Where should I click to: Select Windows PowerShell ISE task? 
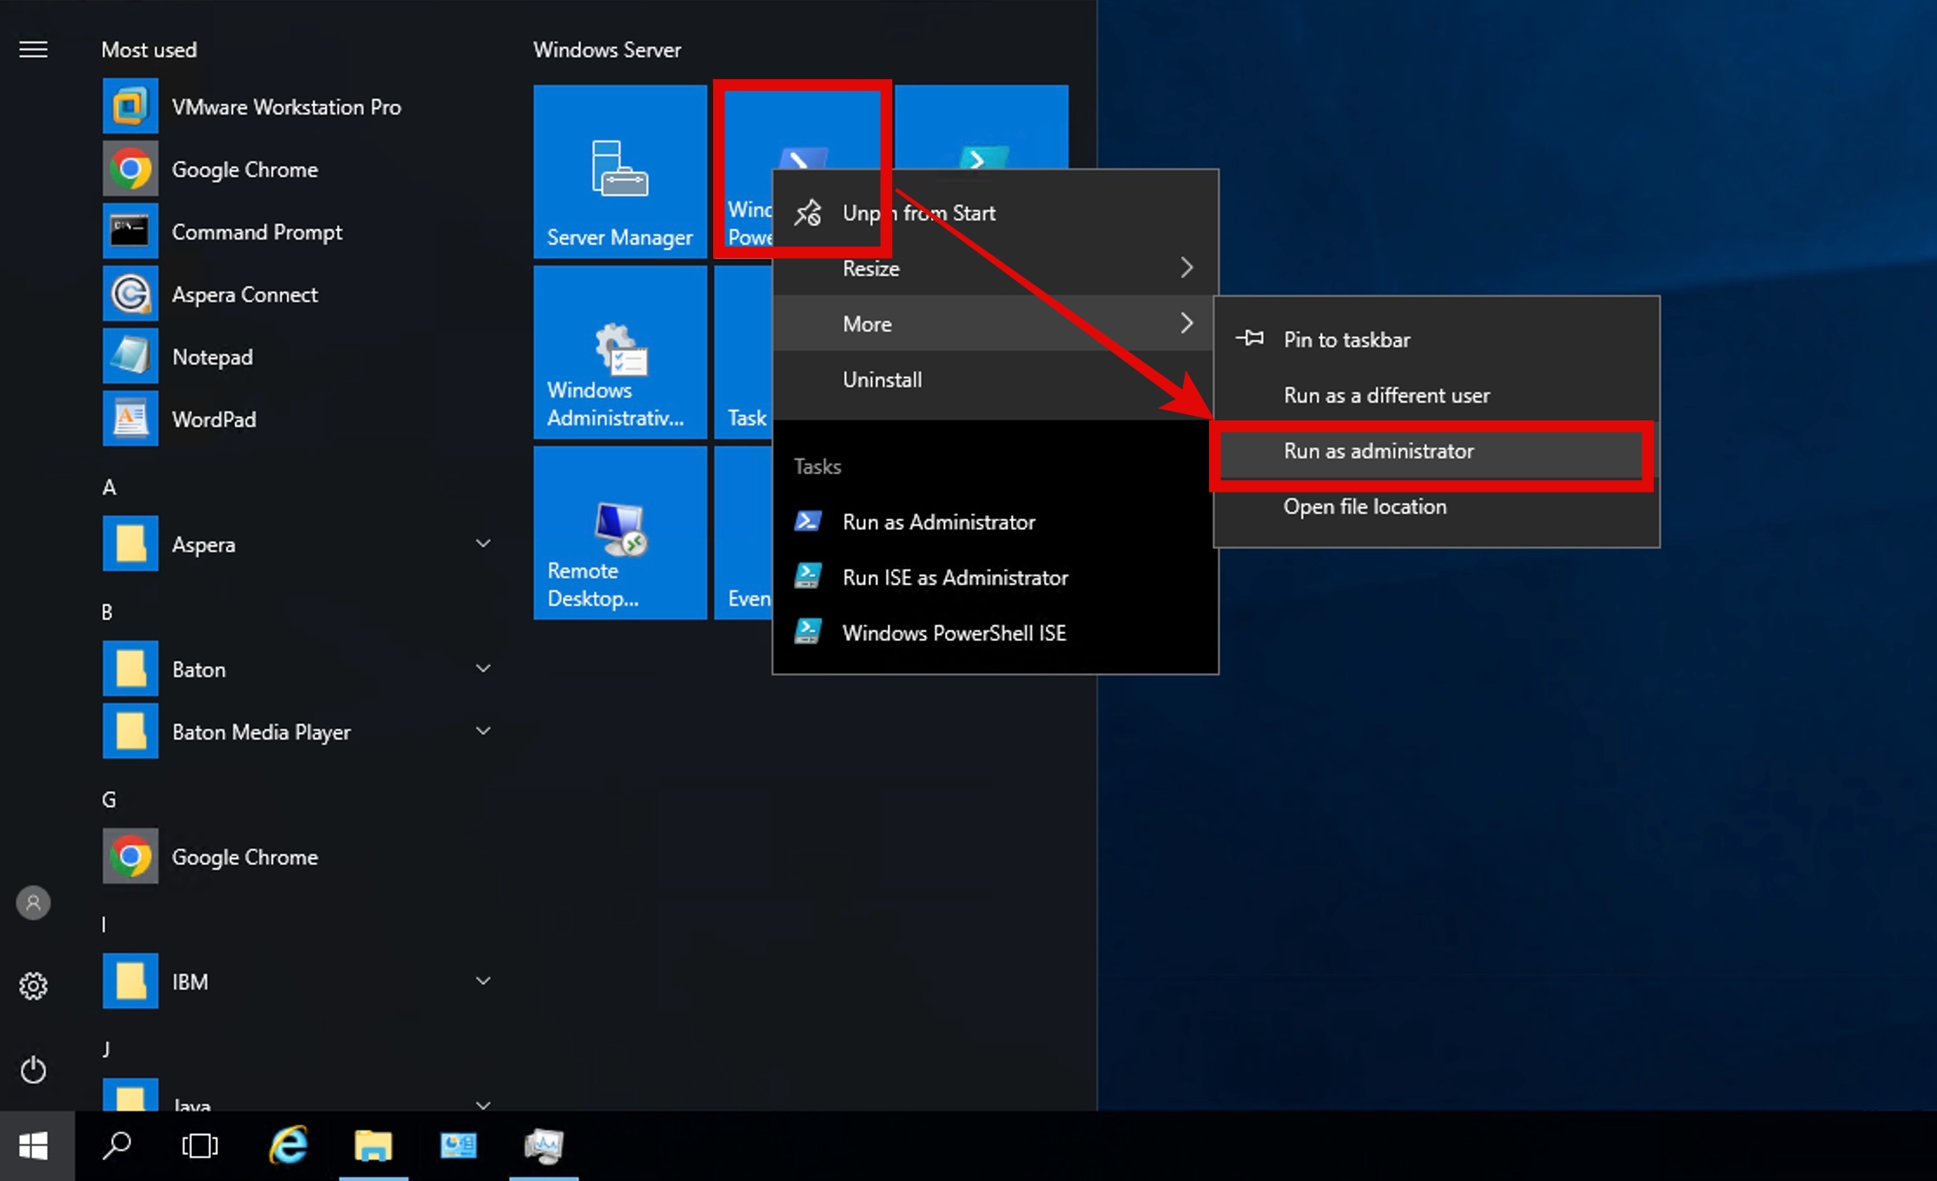[x=995, y=633]
